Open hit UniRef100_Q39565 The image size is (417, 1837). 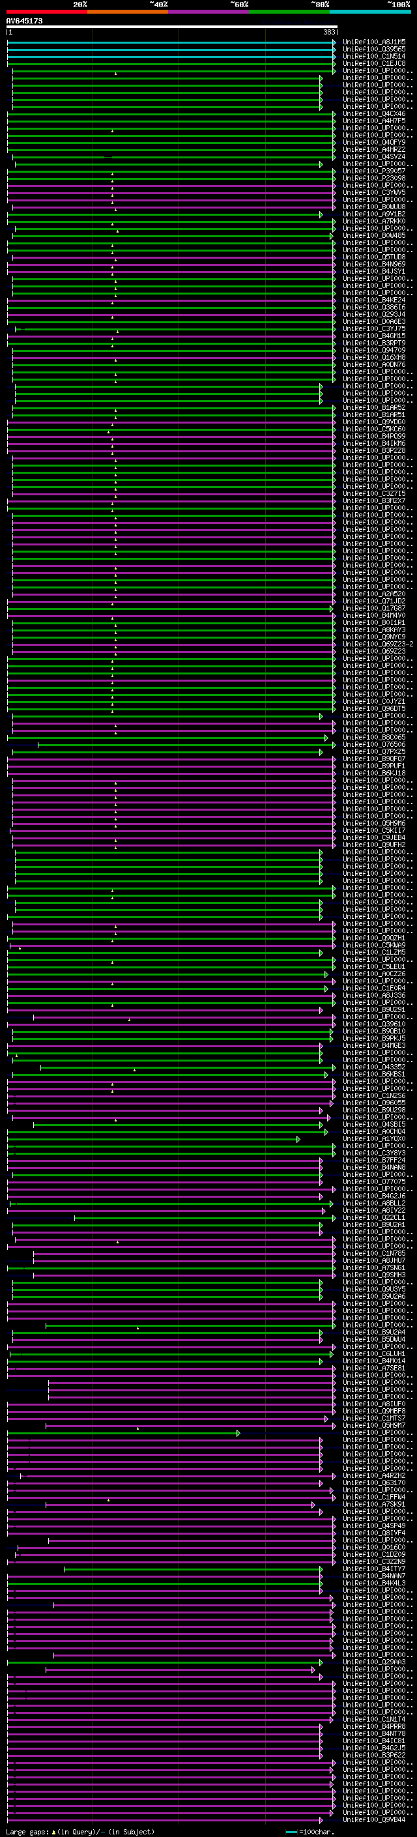click(374, 50)
